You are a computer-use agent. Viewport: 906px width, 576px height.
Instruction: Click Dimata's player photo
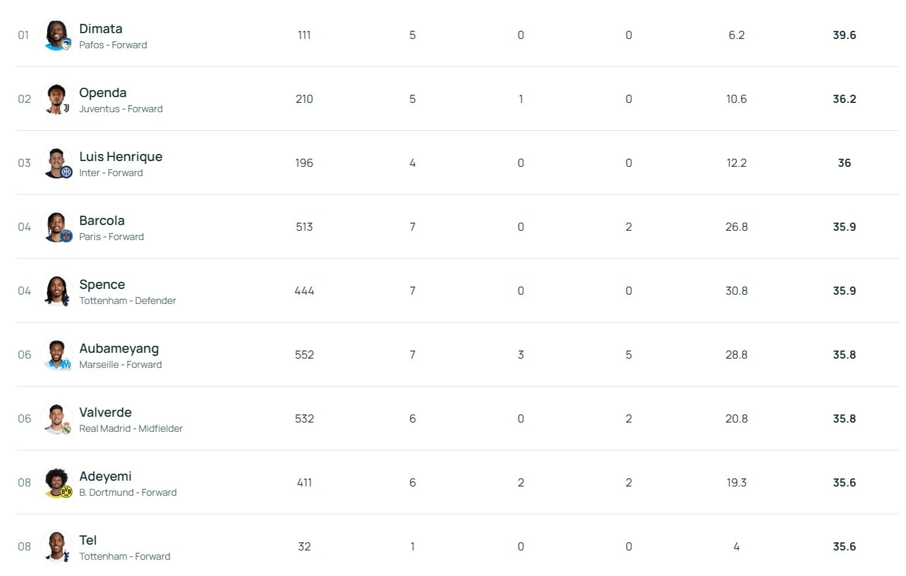(x=57, y=35)
